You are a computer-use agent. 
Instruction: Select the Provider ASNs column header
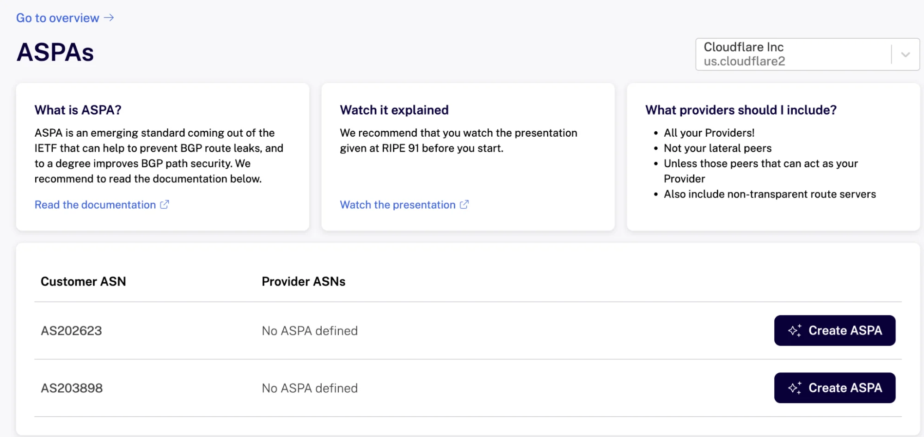coord(303,281)
